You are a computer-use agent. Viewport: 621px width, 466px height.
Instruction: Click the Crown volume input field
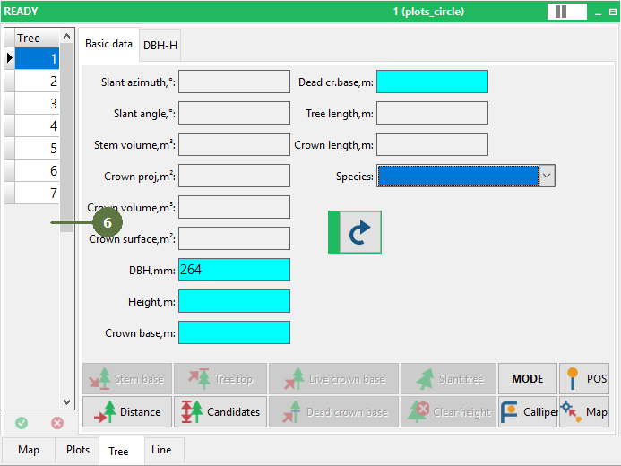[x=234, y=207]
